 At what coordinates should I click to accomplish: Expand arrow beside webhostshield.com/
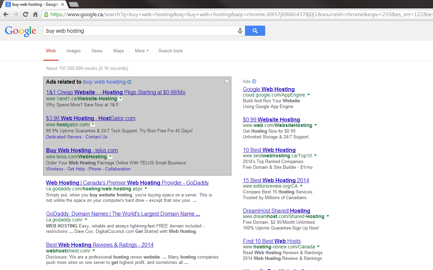[94, 251]
